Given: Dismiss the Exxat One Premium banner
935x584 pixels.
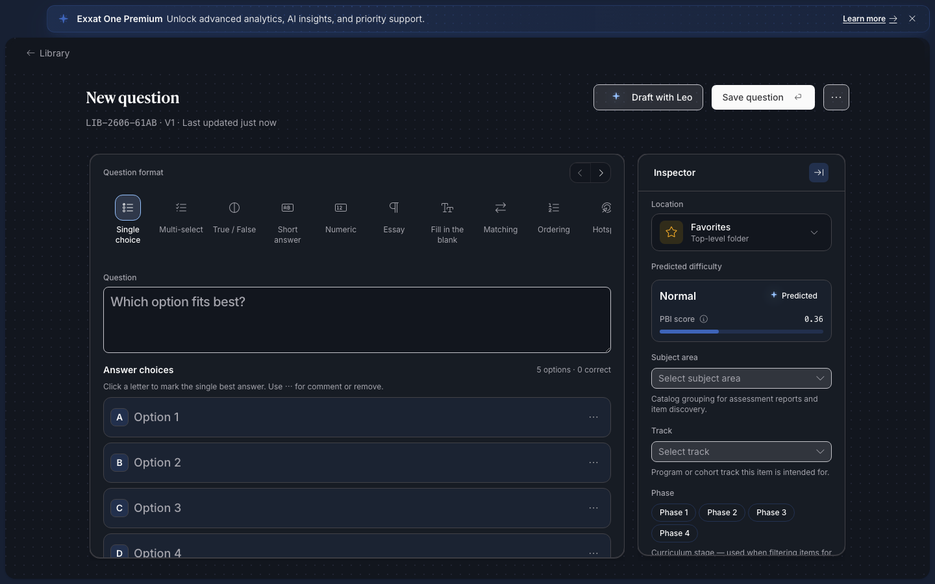Looking at the screenshot, I should point(912,19).
